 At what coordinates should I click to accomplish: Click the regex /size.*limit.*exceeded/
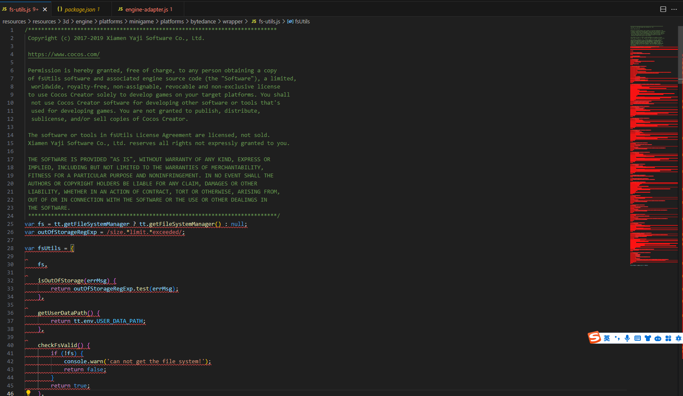144,232
